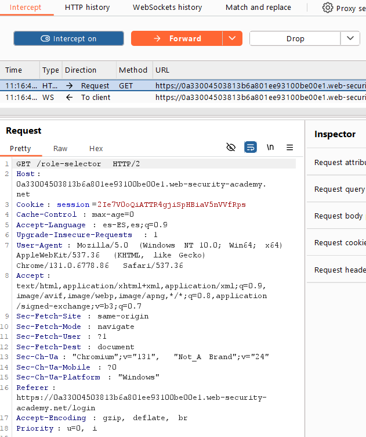Switch request view to Hex
The height and width of the screenshot is (437, 366).
pyautogui.click(x=96, y=149)
